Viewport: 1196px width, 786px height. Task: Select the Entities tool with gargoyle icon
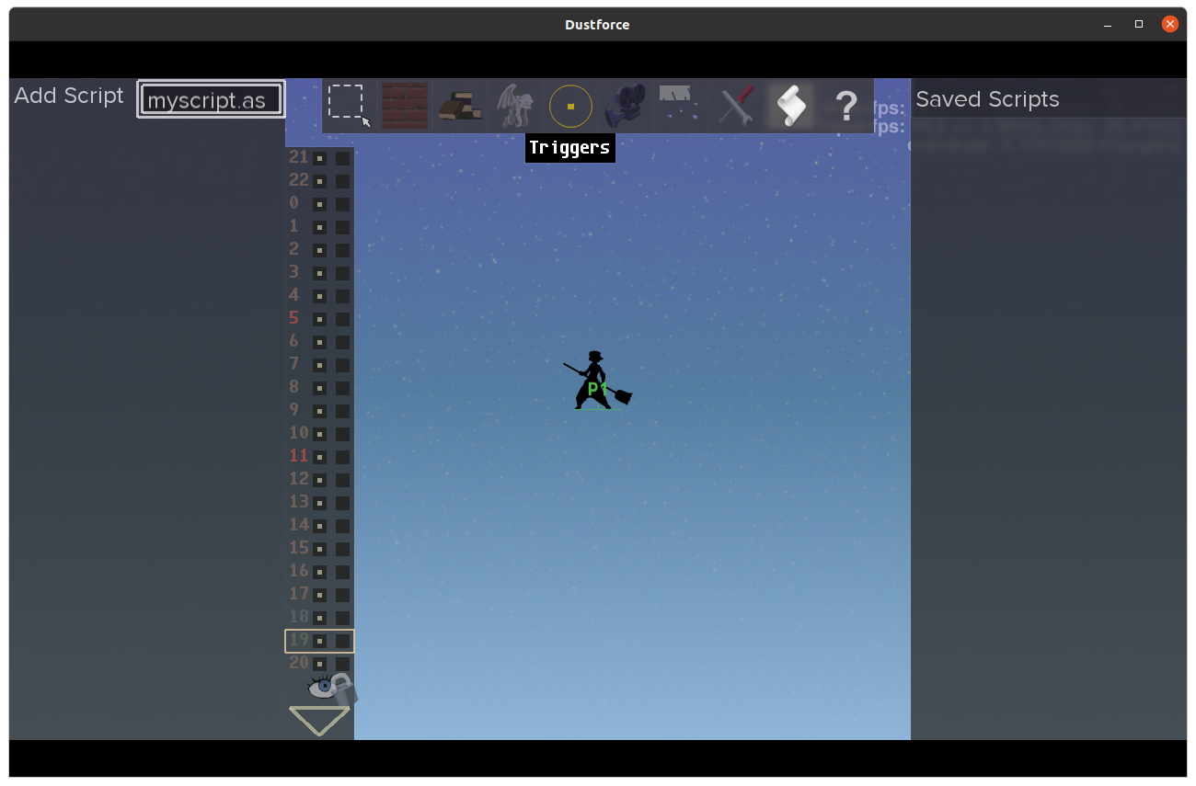point(515,106)
